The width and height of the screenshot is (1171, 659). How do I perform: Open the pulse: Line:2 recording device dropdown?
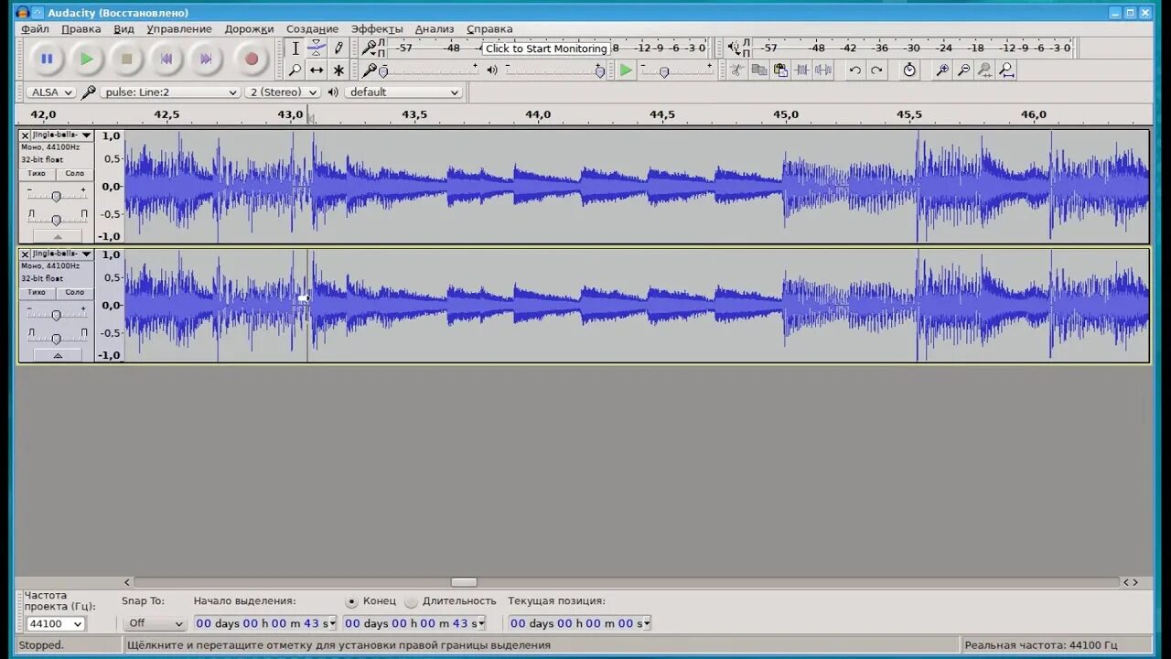170,92
